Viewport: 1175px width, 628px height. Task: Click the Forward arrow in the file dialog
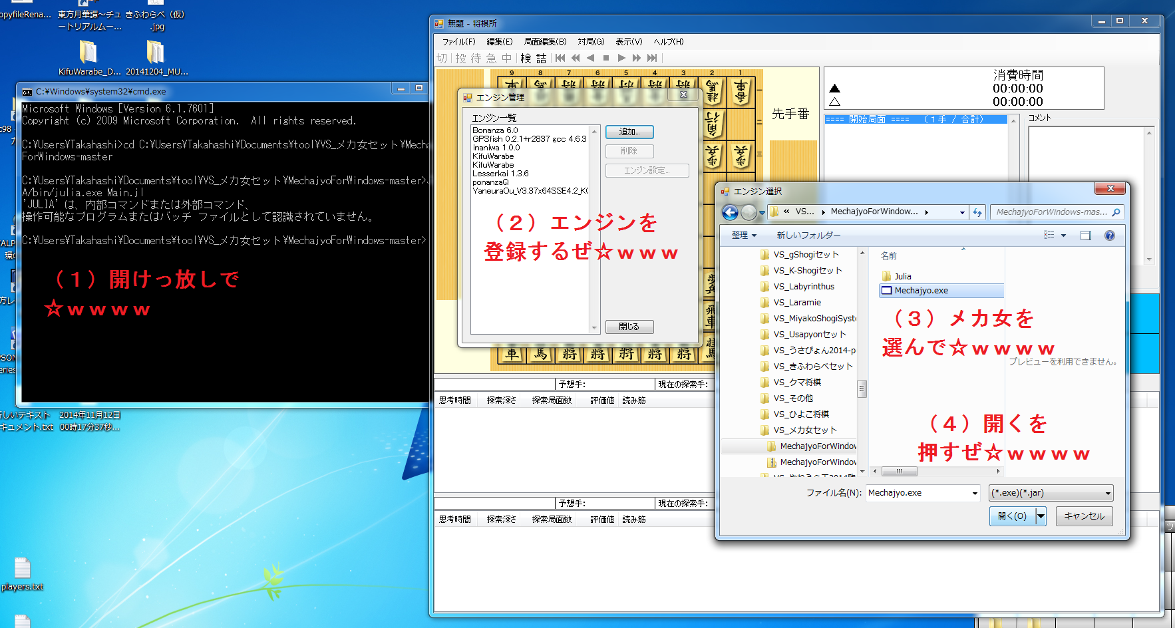coord(749,212)
